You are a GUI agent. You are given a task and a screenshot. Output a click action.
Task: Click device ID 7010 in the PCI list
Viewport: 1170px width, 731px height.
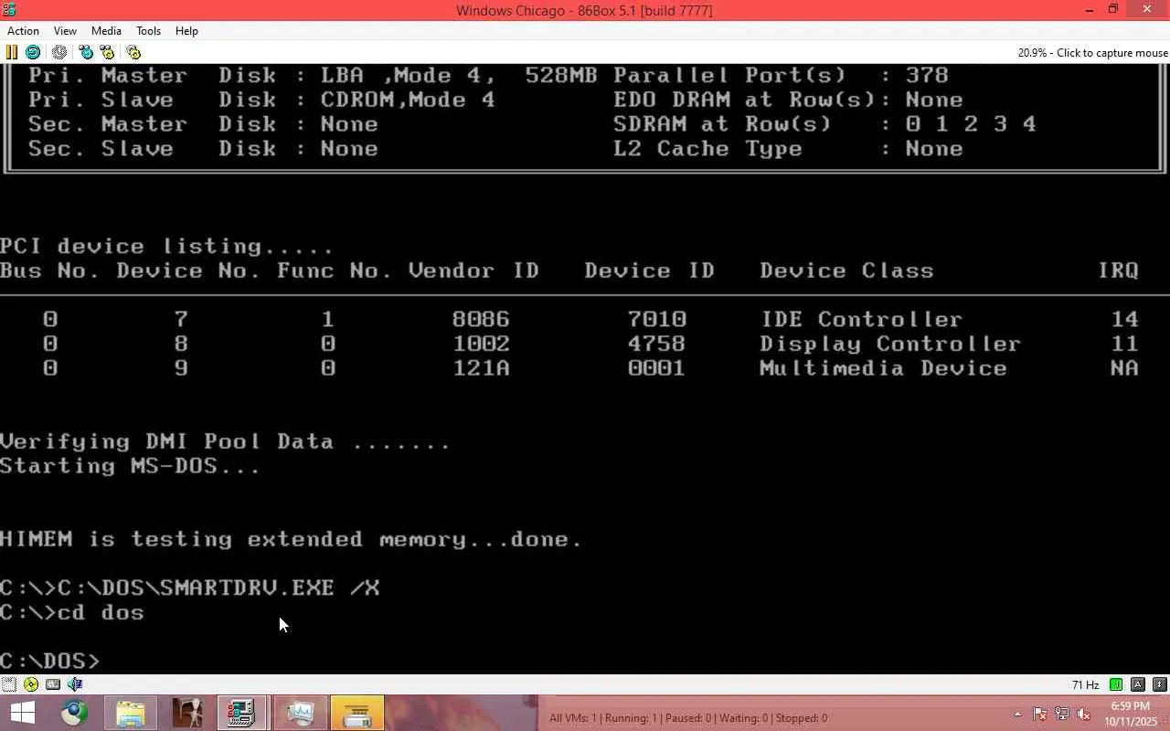coord(656,320)
